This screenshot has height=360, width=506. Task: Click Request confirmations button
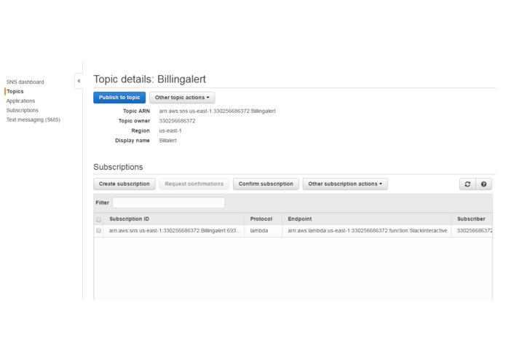(194, 184)
